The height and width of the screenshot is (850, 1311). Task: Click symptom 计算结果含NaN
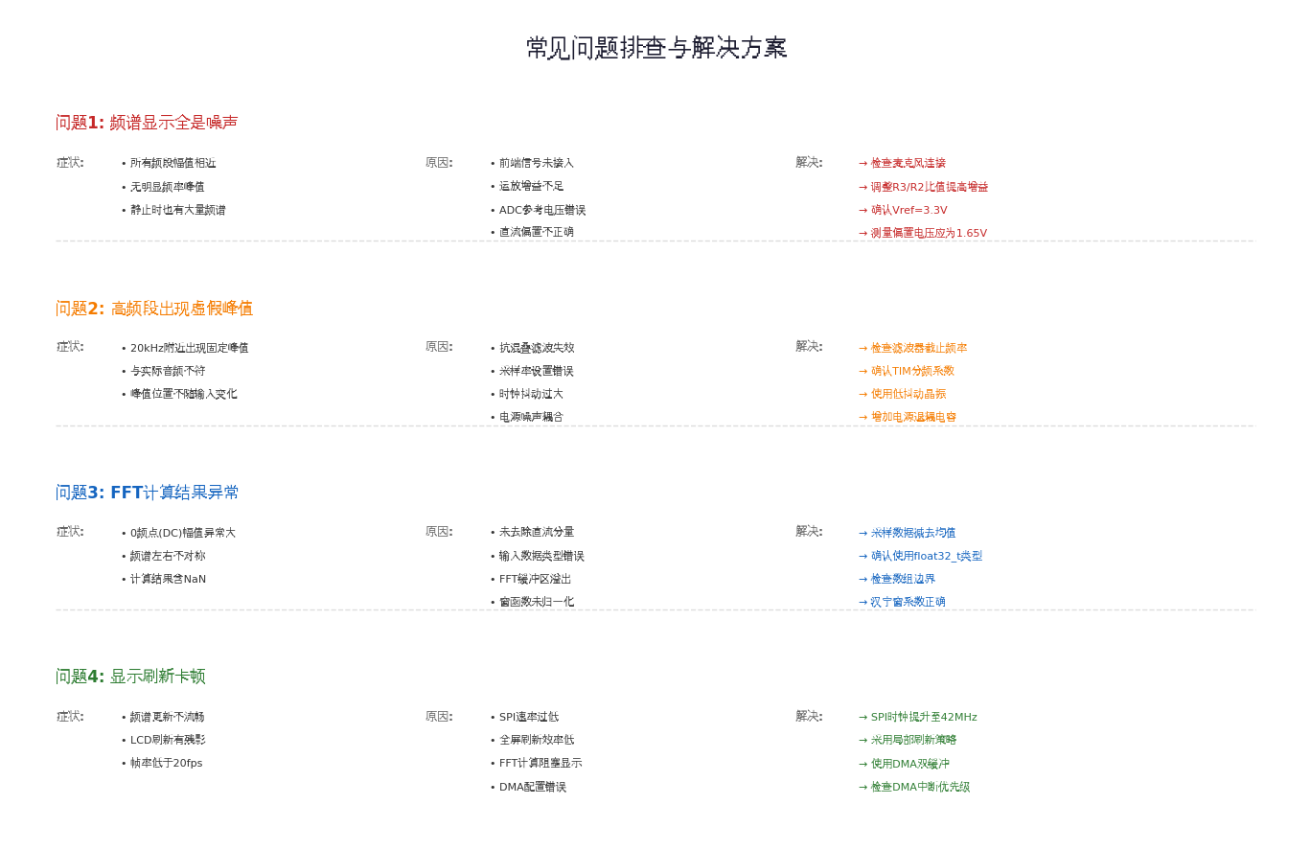(169, 579)
